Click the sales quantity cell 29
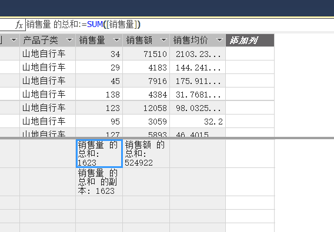 click(99, 68)
